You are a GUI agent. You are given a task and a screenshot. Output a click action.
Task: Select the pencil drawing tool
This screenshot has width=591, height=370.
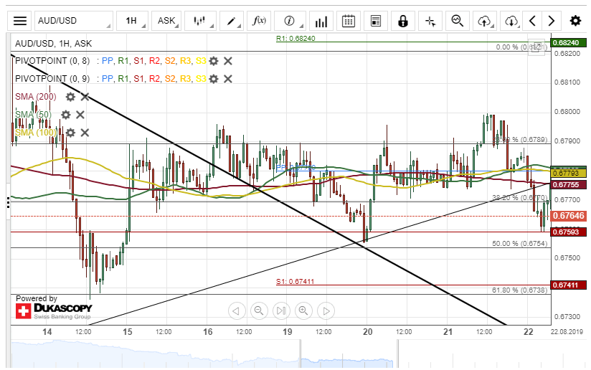[232, 21]
